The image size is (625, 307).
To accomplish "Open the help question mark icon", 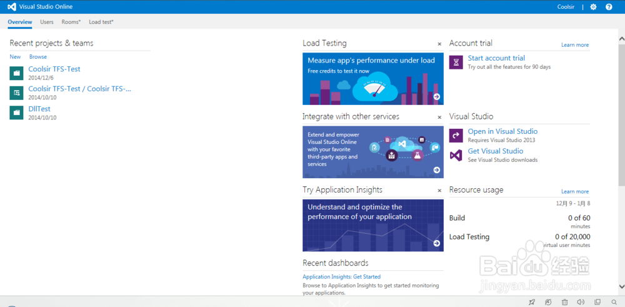I will [609, 7].
